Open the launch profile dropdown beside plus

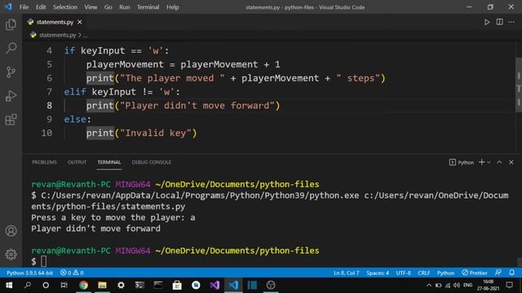tap(489, 163)
